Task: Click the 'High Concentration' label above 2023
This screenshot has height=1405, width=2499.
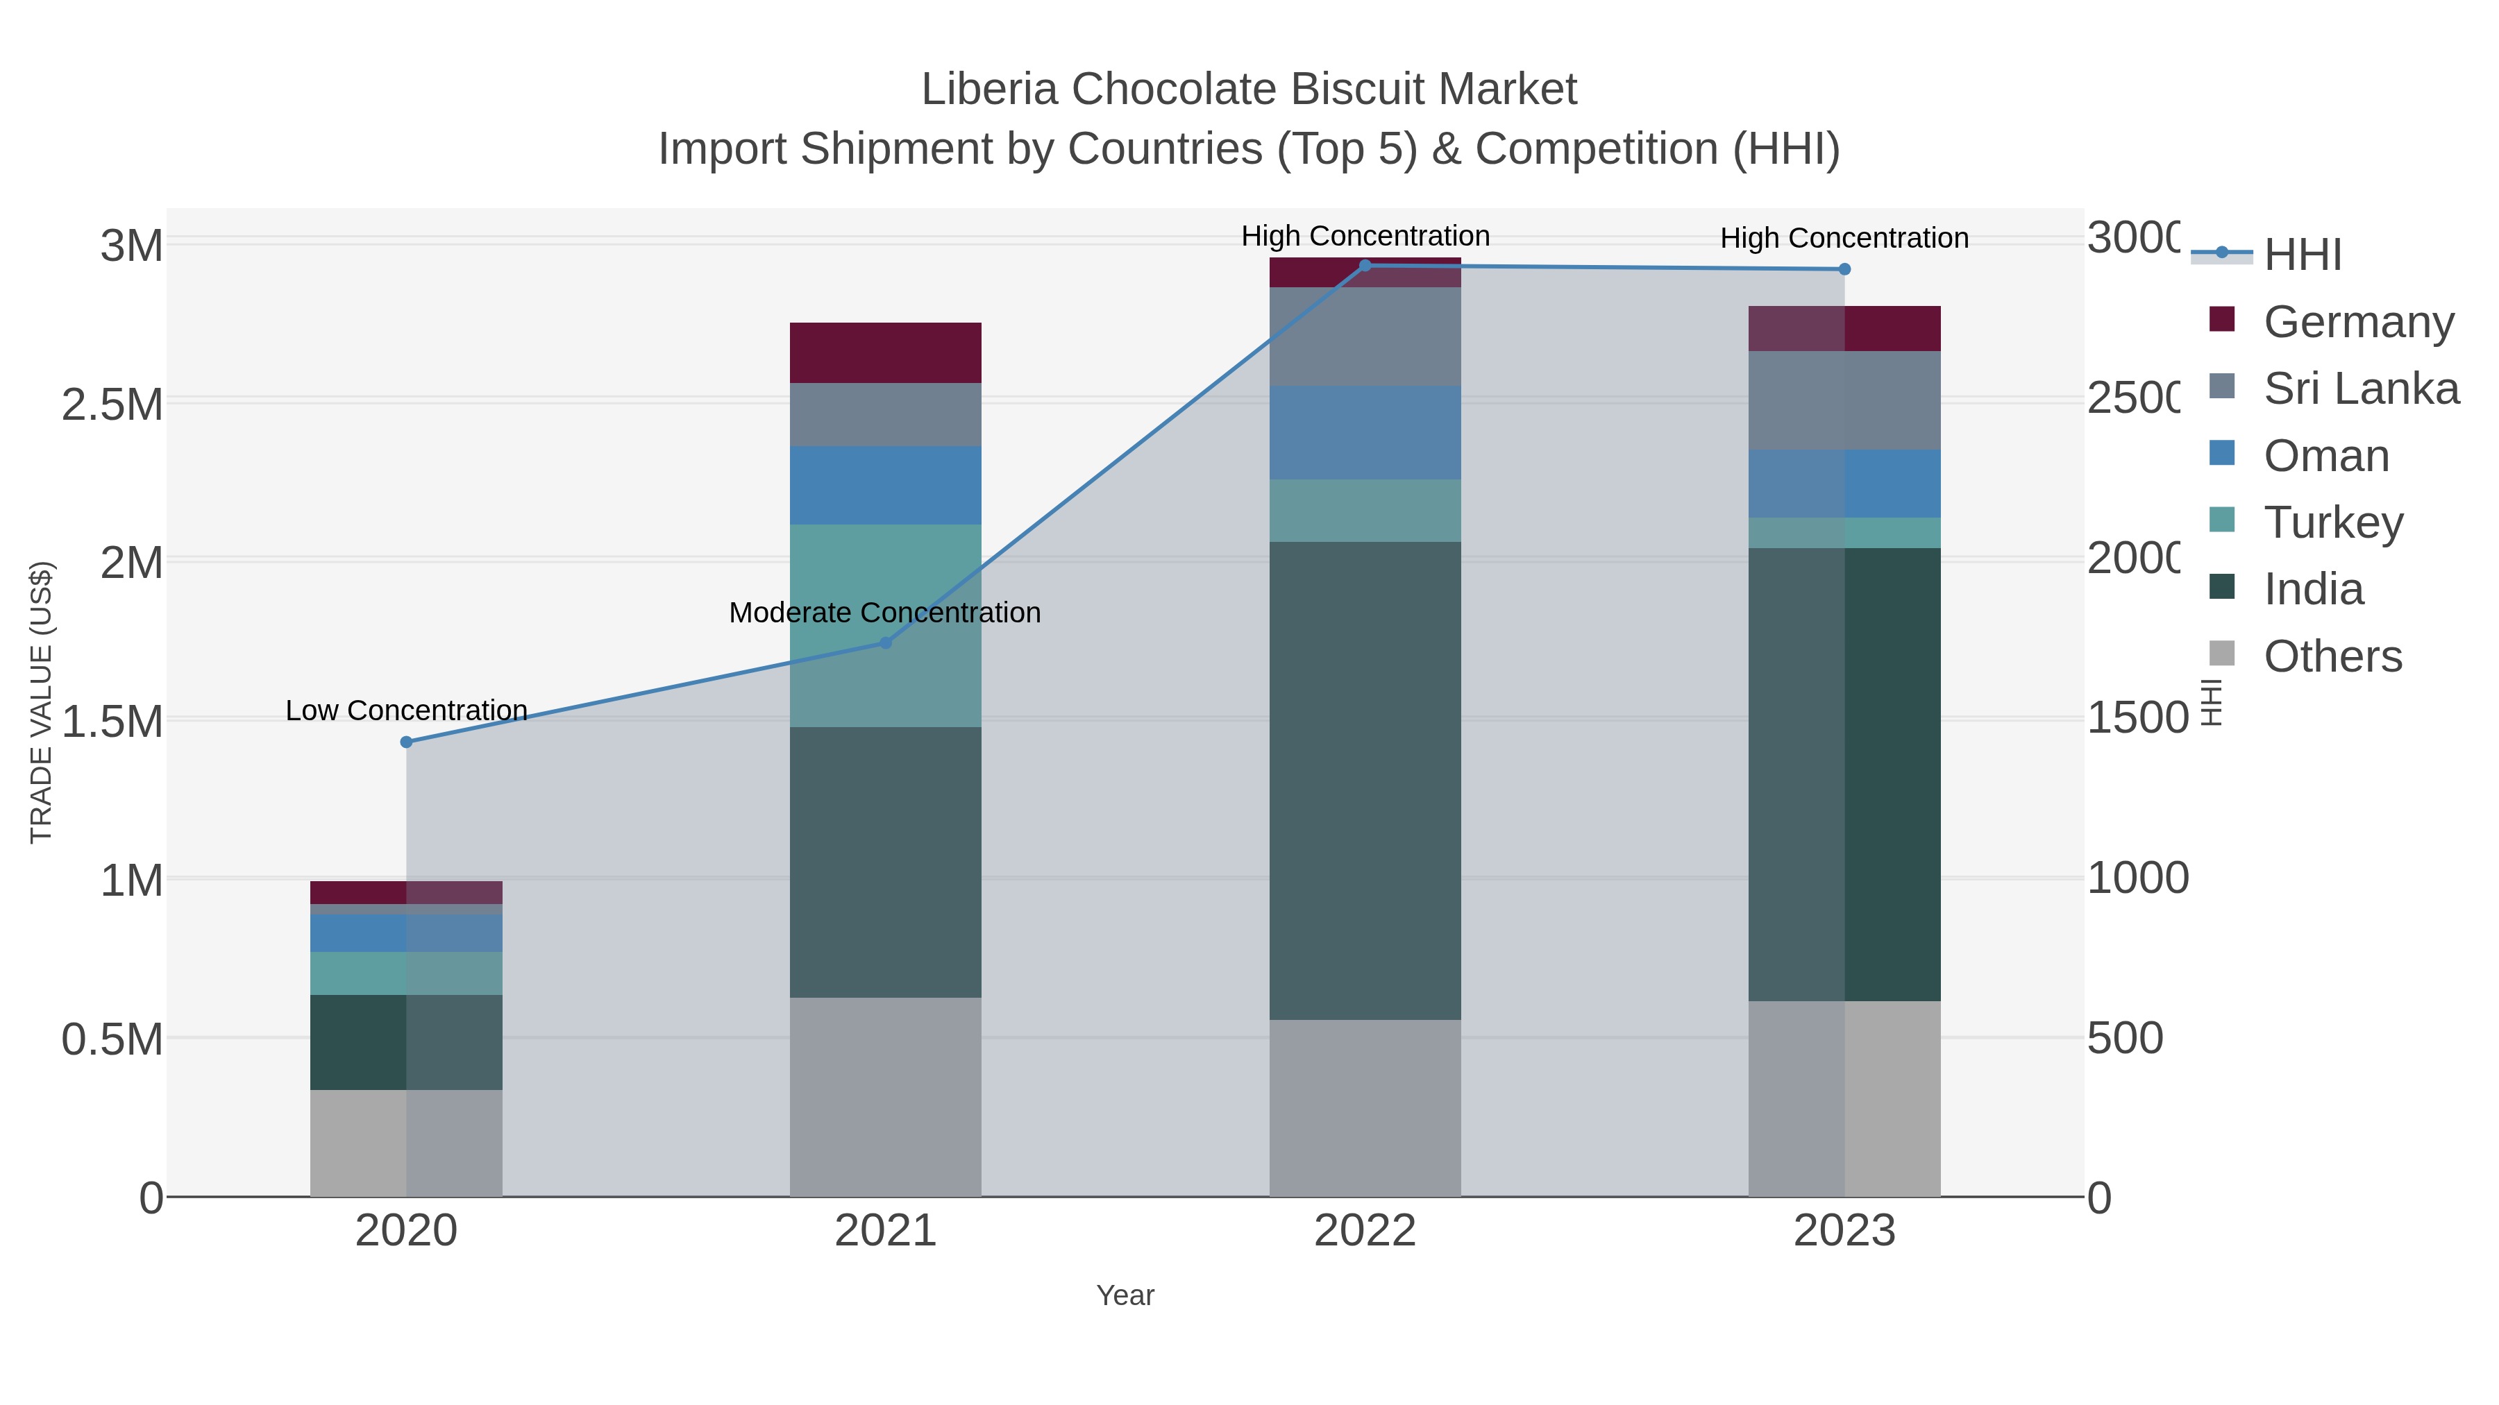Action: [x=1844, y=237]
